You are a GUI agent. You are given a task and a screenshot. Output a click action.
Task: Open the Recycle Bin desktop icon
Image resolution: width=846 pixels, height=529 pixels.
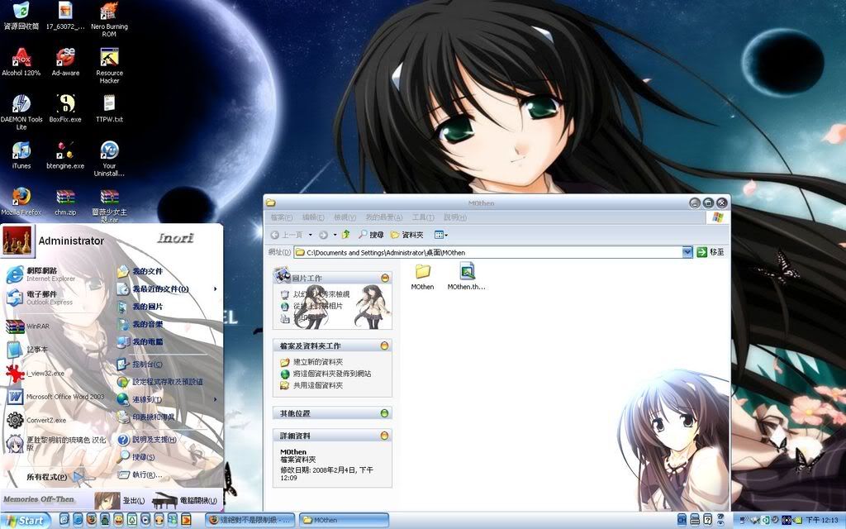click(21, 16)
